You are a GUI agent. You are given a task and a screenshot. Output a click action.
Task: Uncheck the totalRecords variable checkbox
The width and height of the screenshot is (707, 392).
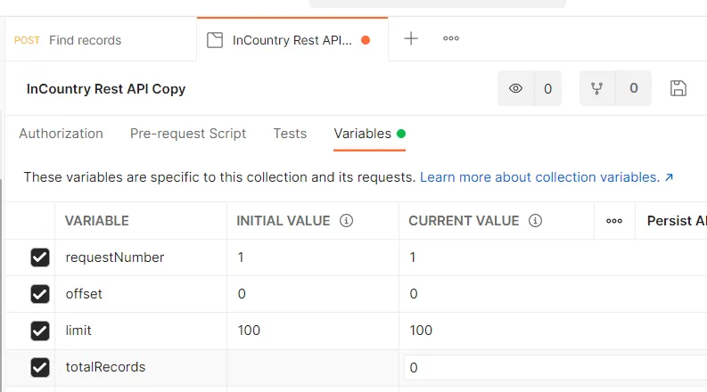40,367
